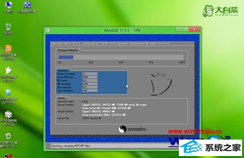The width and height of the screenshot is (244, 158).
Task: Click the Symantec Ghost 11.5.1 copyright header
Action: pos(111,43)
